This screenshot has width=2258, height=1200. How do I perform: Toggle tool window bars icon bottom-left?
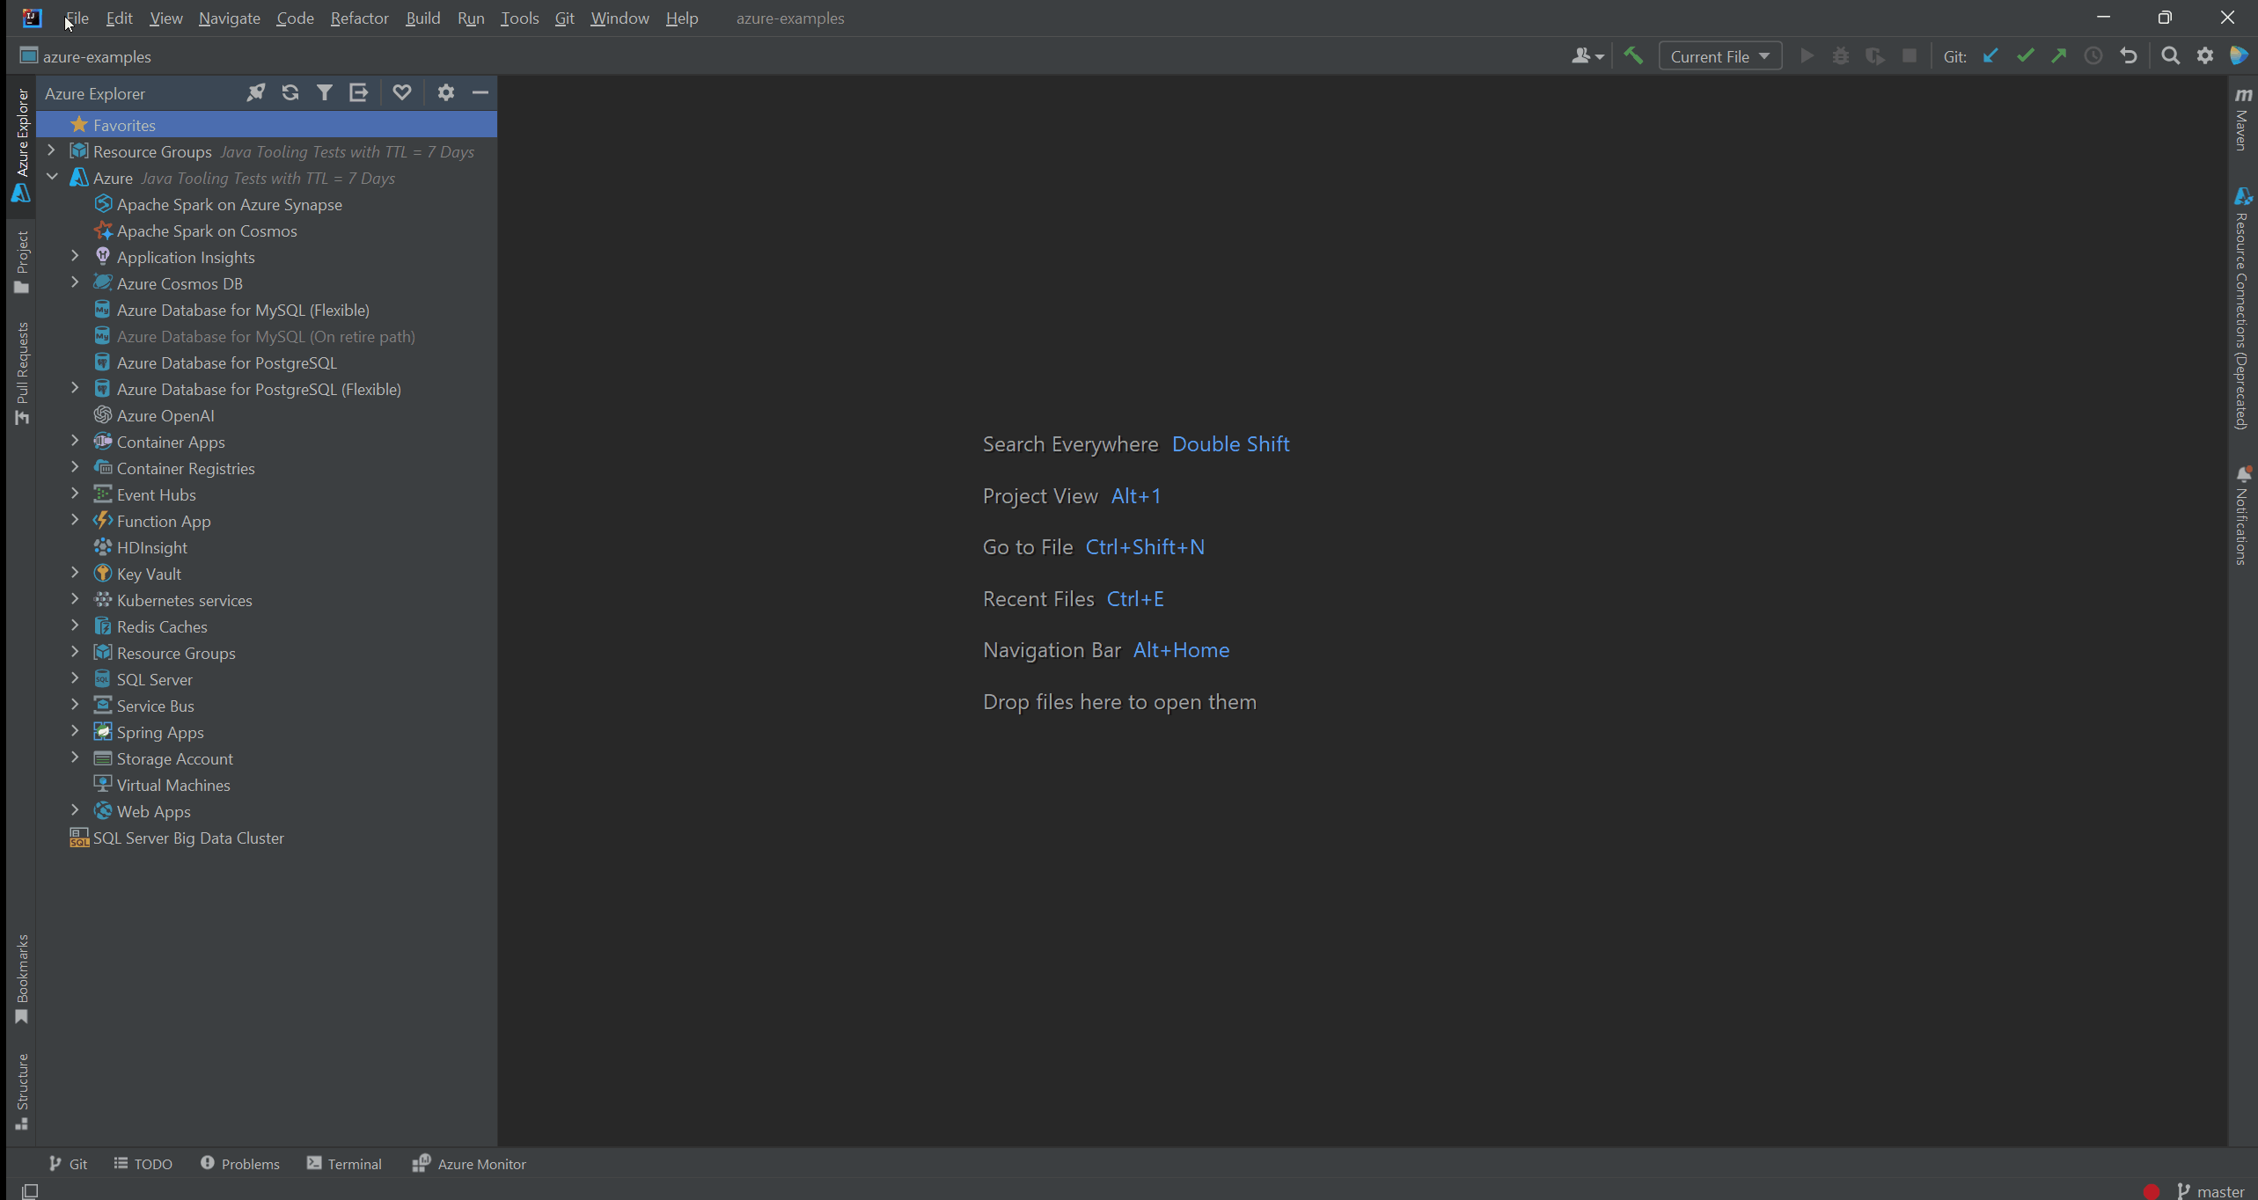coord(30,1191)
